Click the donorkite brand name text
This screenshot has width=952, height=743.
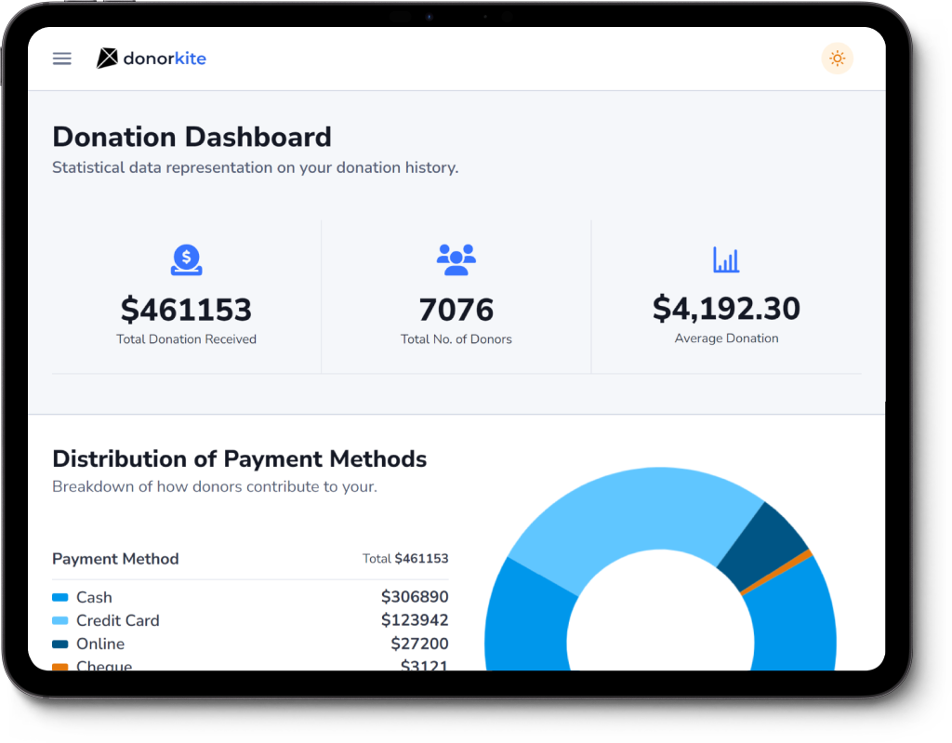(165, 59)
